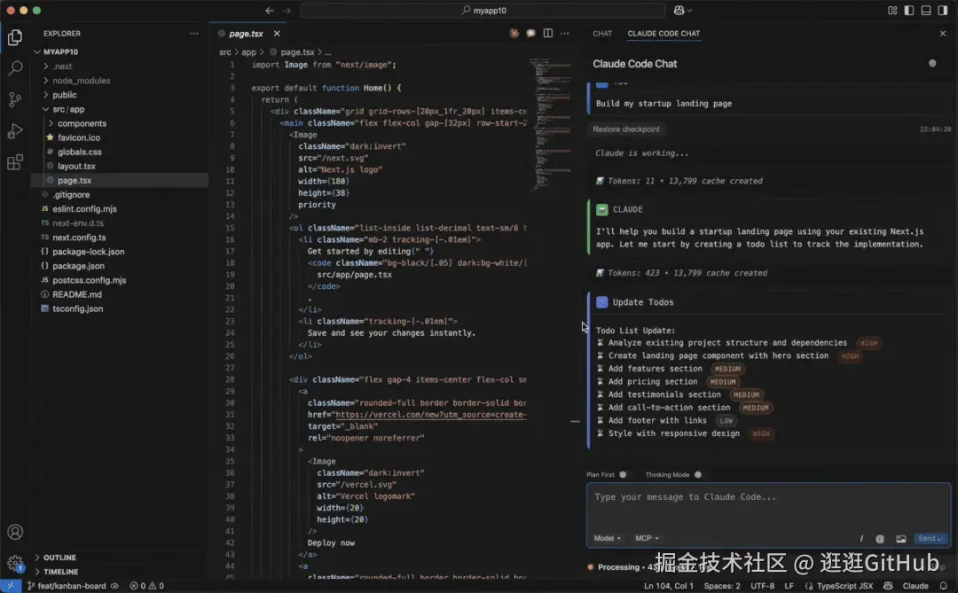Open the Run and Debug view

(x=15, y=130)
